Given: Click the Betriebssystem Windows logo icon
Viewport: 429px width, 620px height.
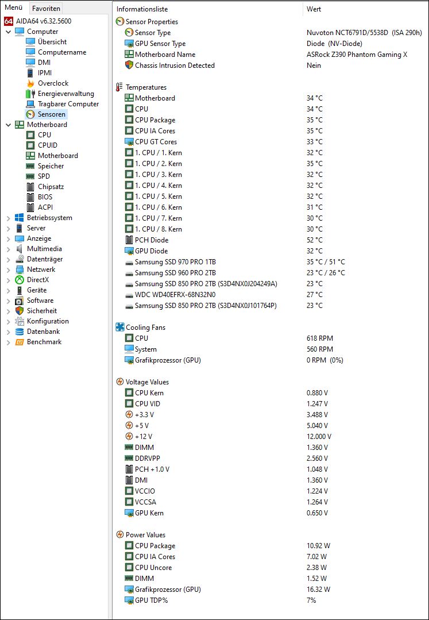Looking at the screenshot, I should tap(20, 218).
